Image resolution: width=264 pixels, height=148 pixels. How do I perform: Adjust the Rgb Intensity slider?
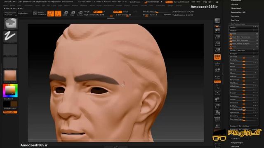(x=98, y=15)
